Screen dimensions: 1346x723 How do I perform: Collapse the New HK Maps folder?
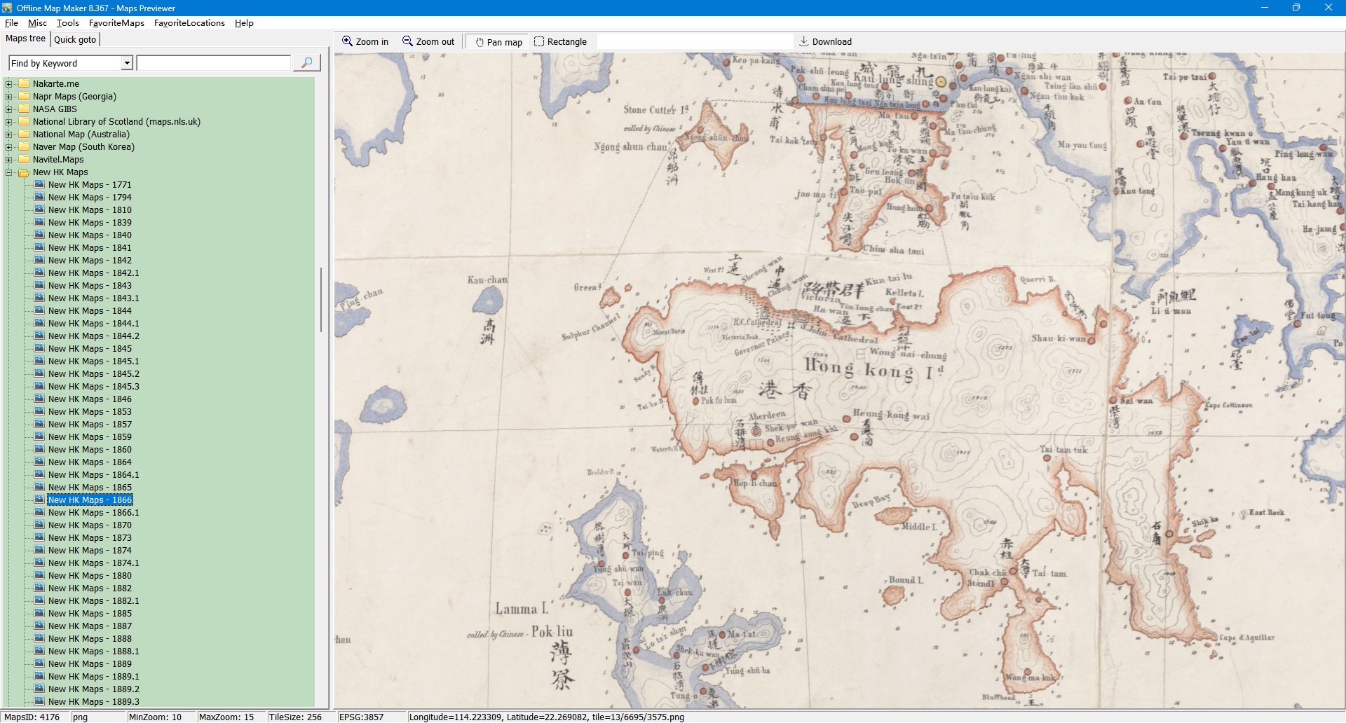9,172
